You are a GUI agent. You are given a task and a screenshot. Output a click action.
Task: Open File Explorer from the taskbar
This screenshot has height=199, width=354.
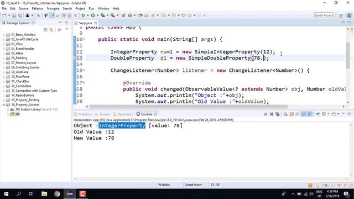coord(44,194)
